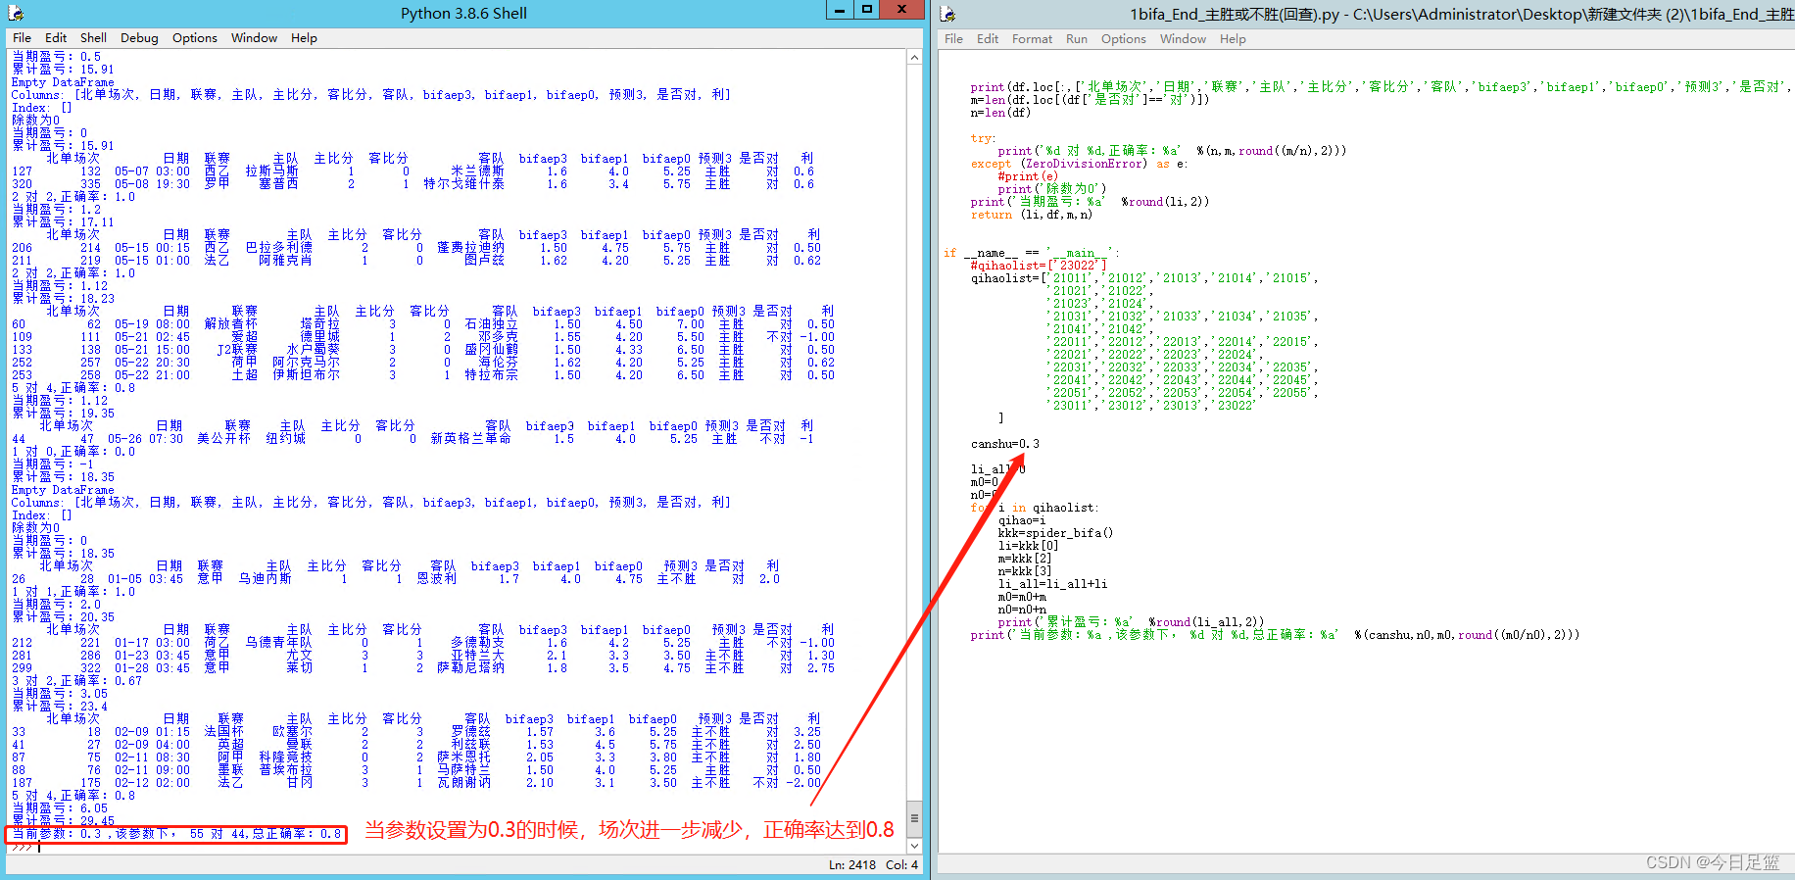Click the 'n=len(df)' line in editor

pos(1000,113)
